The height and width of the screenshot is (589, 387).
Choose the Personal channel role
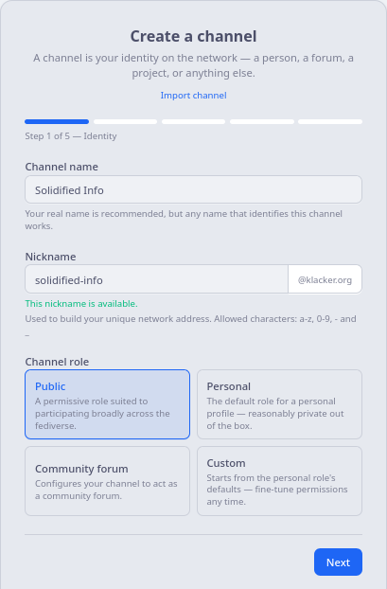click(280, 404)
